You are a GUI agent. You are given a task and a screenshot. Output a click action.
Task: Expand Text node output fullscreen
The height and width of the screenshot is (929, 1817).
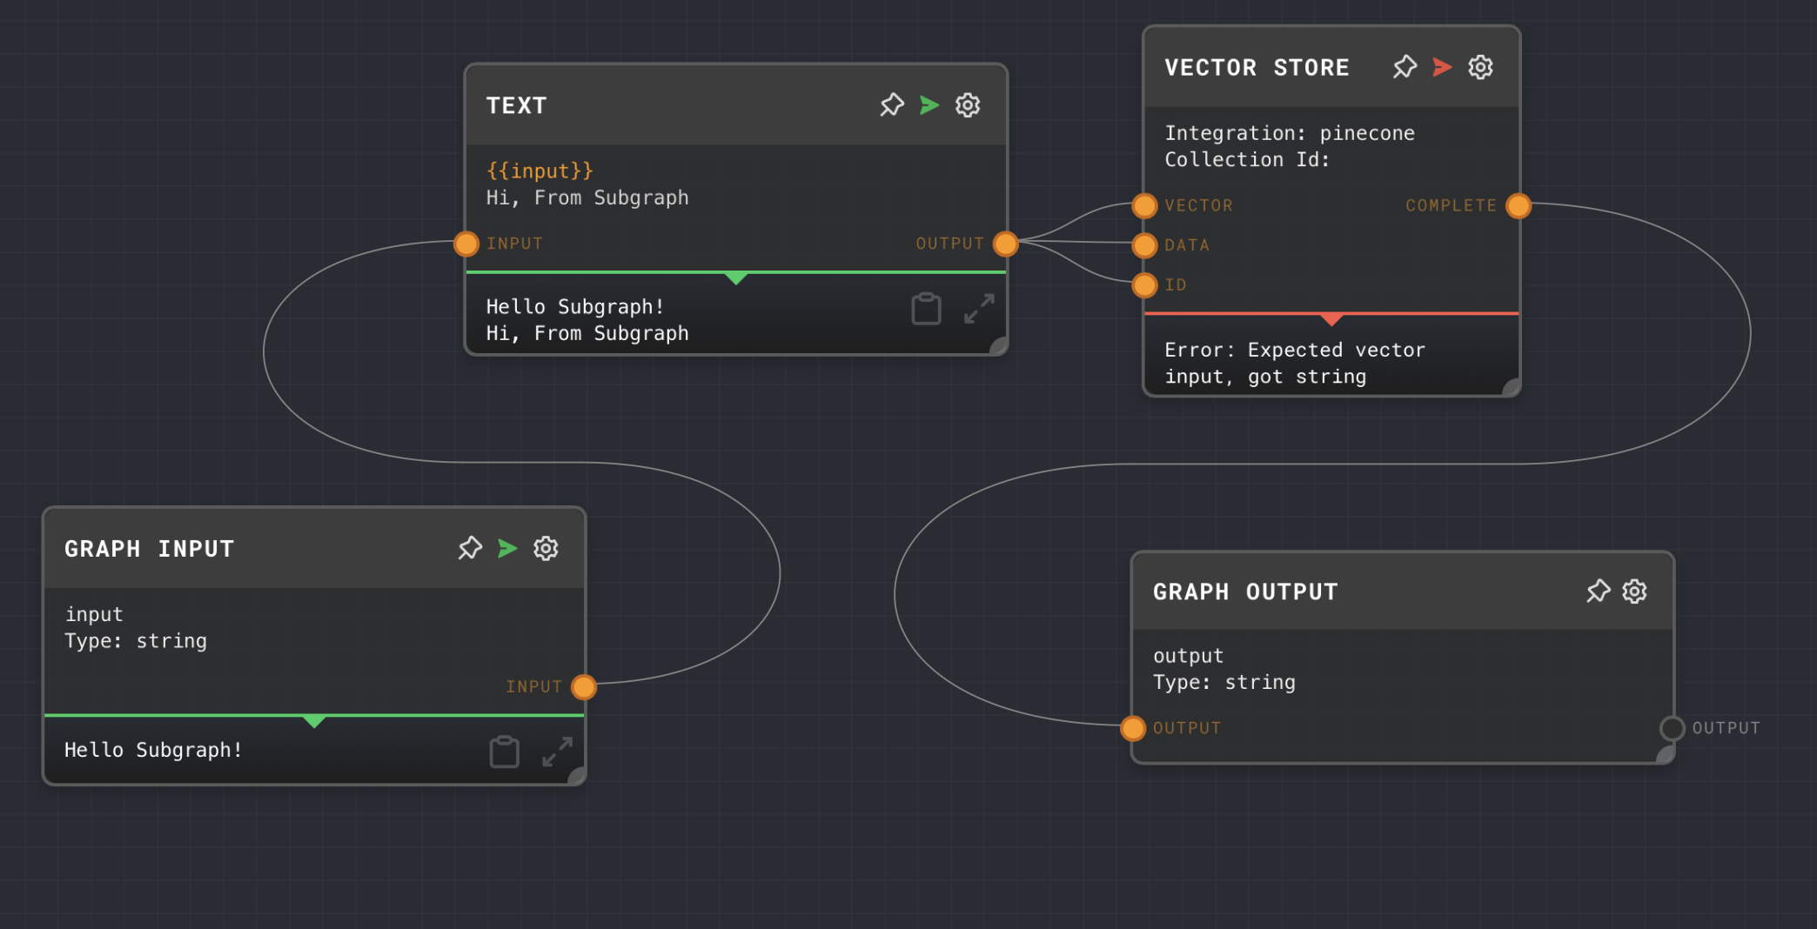979,309
